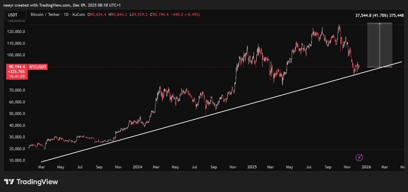
Task: Click the 120,000.0 price axis label
Action: (17, 31)
